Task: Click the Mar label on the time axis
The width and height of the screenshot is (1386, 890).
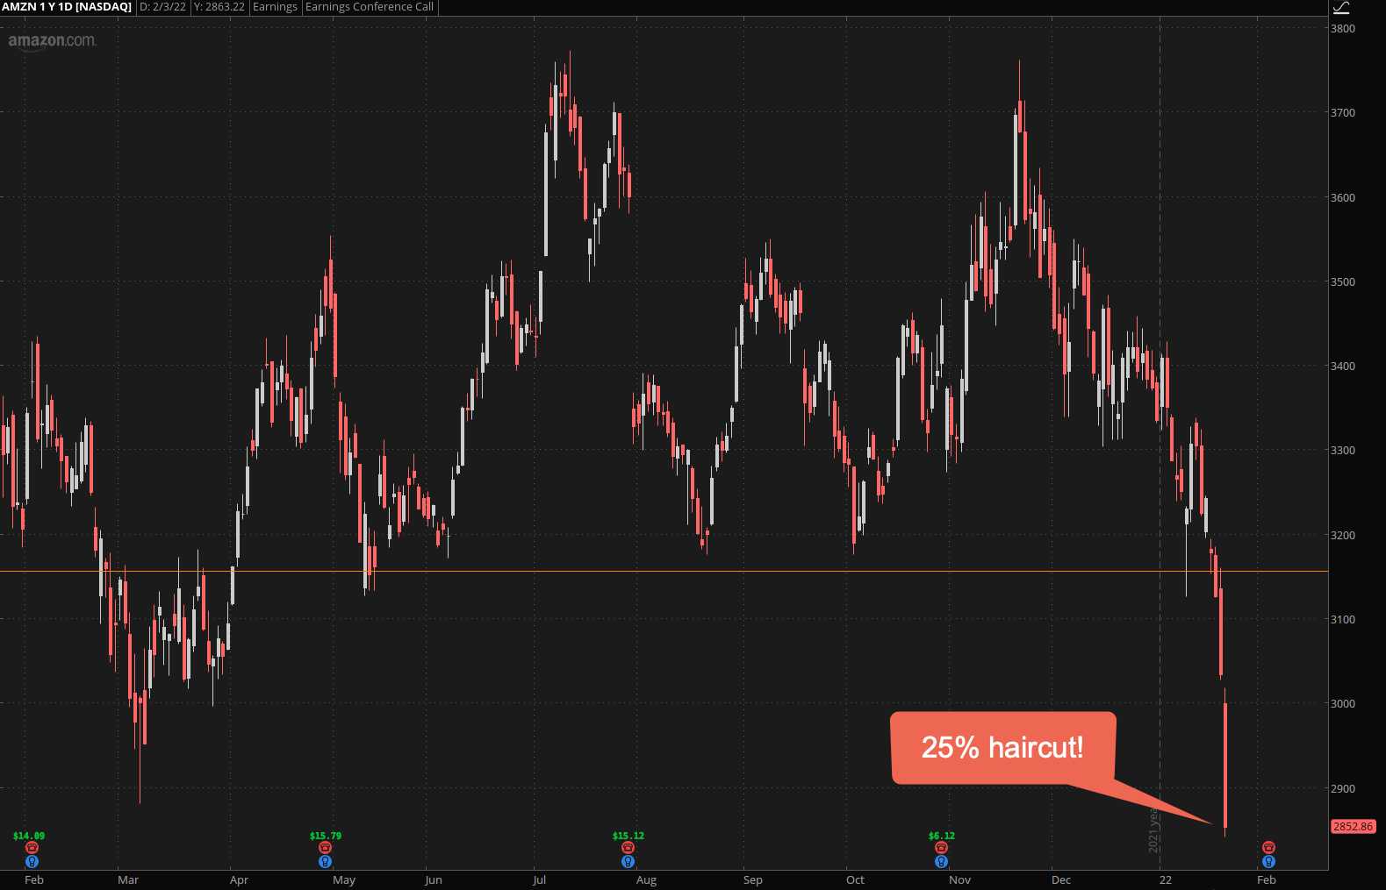Action: (x=128, y=879)
